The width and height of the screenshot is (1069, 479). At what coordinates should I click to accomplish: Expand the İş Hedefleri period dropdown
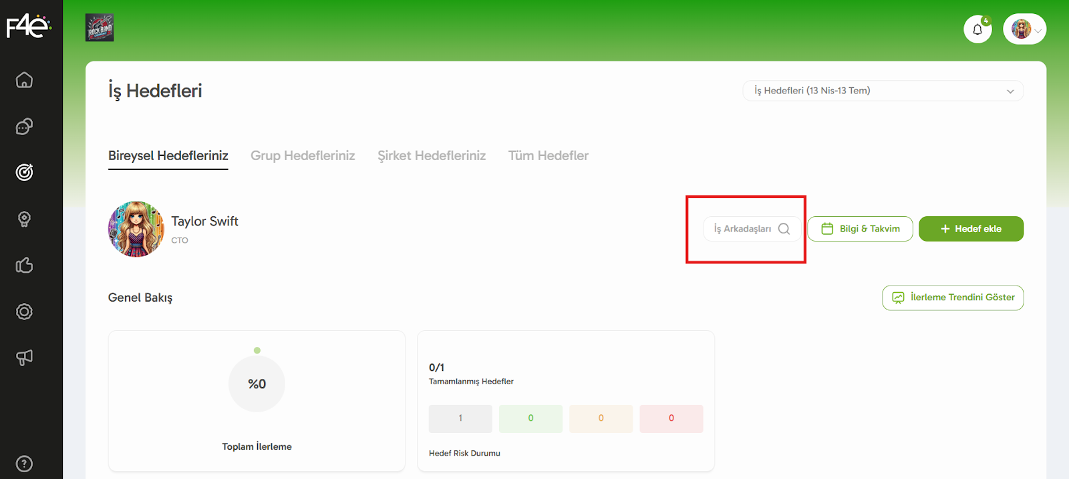[883, 91]
